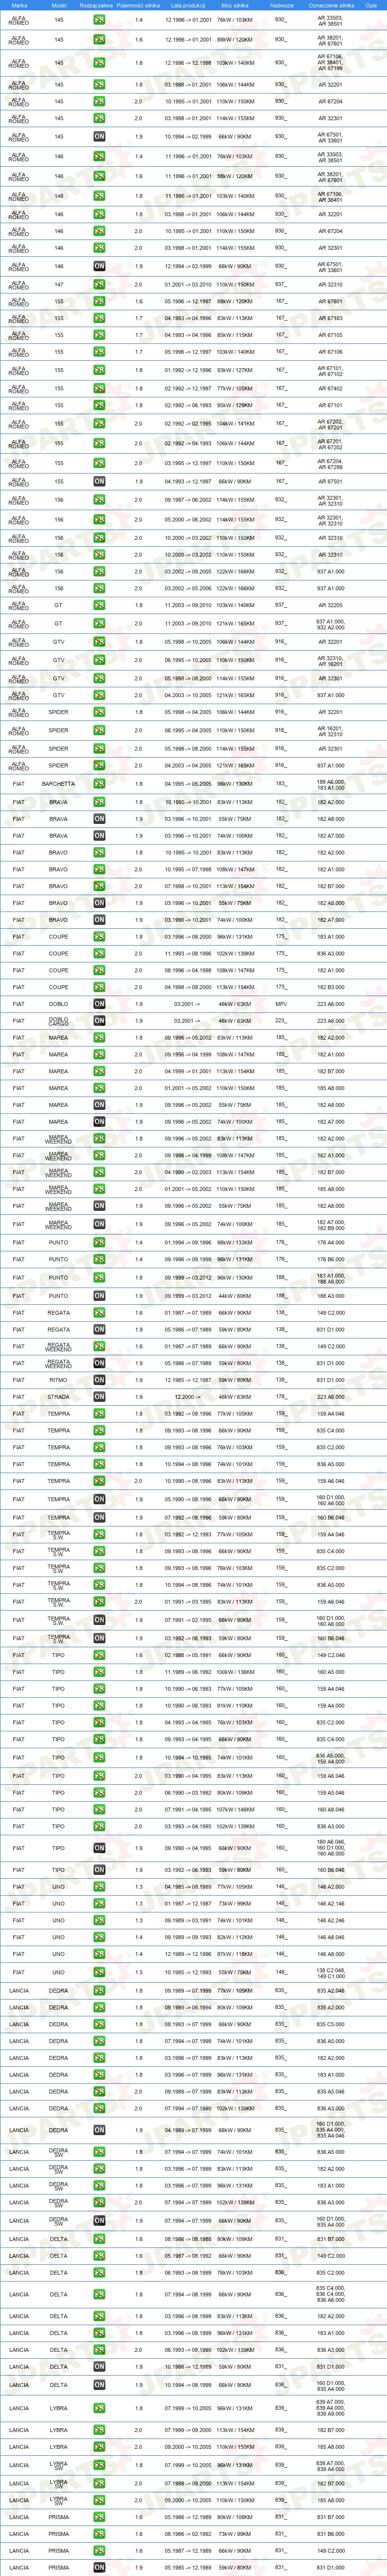Click the Opis column header
The height and width of the screenshot is (2576, 387).
point(372,5)
